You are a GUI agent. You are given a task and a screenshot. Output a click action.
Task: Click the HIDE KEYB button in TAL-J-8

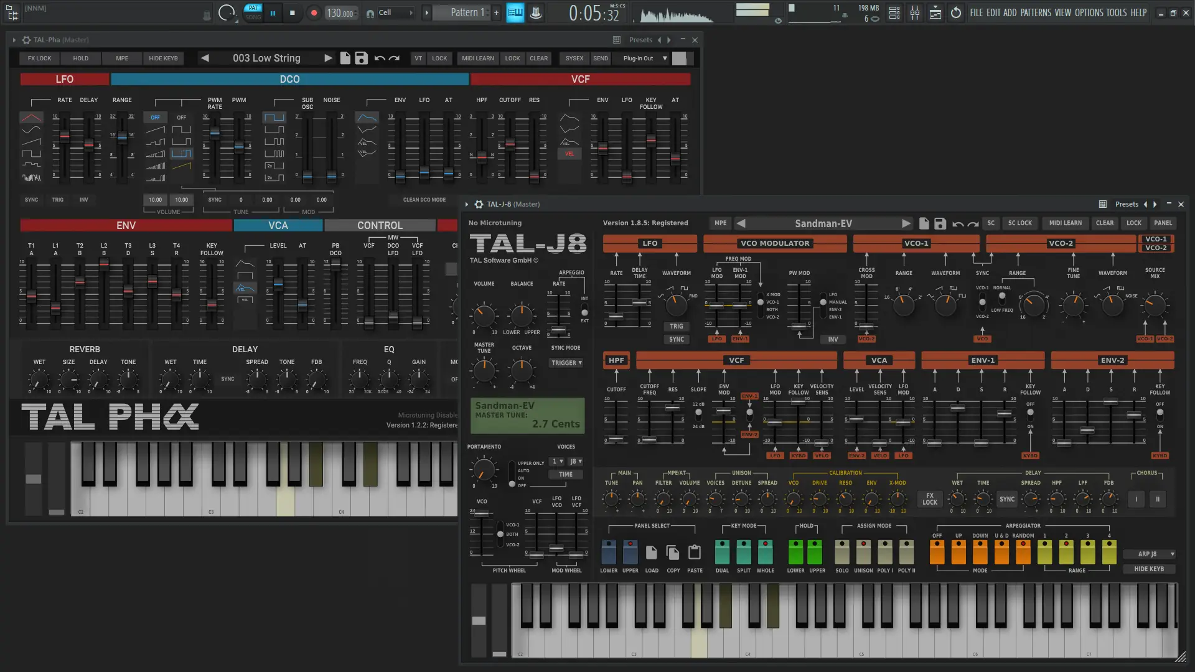(x=1149, y=569)
